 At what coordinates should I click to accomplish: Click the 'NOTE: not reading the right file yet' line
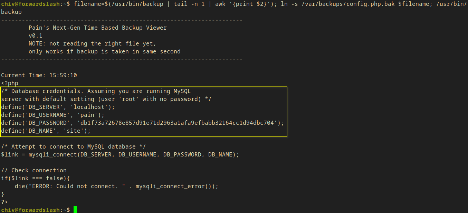[93, 43]
